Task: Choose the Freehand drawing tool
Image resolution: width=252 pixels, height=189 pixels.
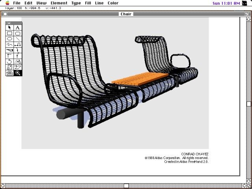Action: pyautogui.click(x=9, y=45)
